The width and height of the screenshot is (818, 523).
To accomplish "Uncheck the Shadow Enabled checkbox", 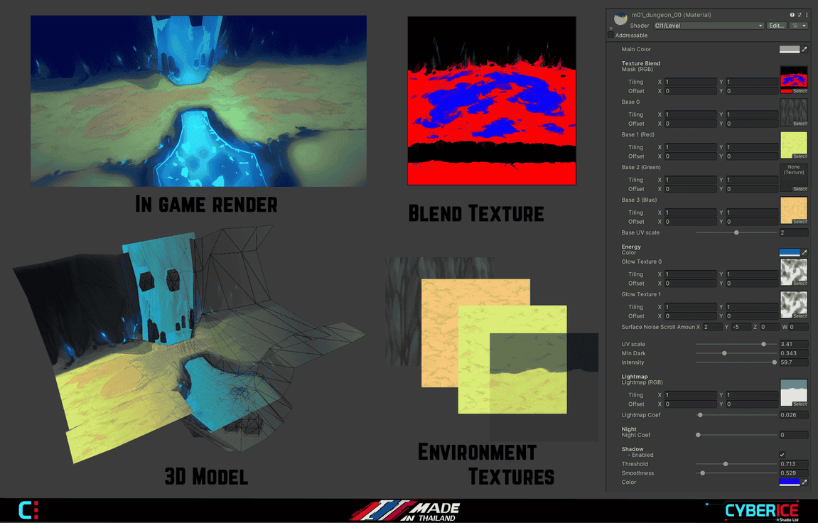I will coord(782,455).
